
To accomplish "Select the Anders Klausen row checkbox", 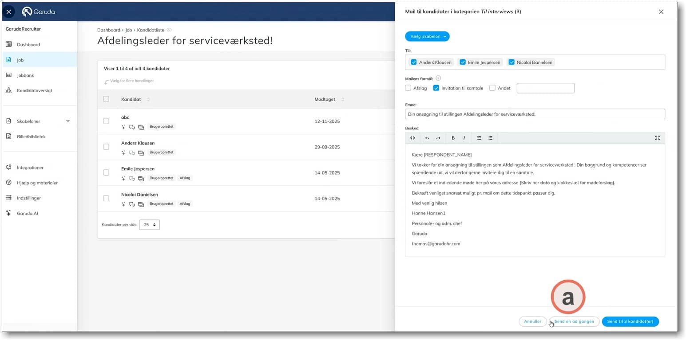I will [x=106, y=147].
